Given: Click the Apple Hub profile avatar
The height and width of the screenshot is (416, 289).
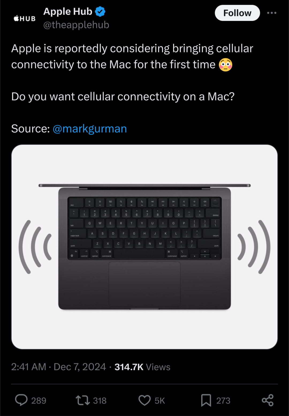Looking at the screenshot, I should point(25,18).
